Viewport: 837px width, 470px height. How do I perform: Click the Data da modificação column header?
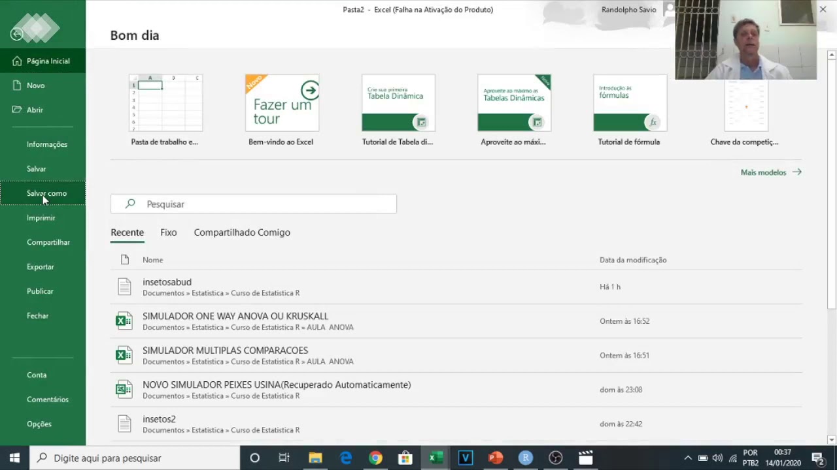click(633, 260)
